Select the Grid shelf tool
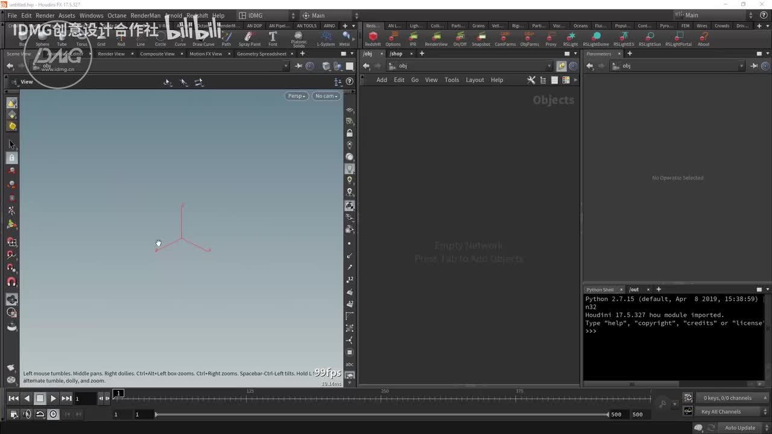Viewport: 772px width, 434px height. tap(101, 39)
